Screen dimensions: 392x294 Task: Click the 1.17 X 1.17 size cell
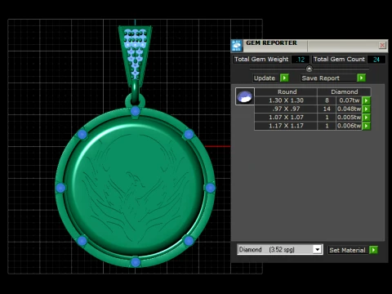pyautogui.click(x=286, y=126)
